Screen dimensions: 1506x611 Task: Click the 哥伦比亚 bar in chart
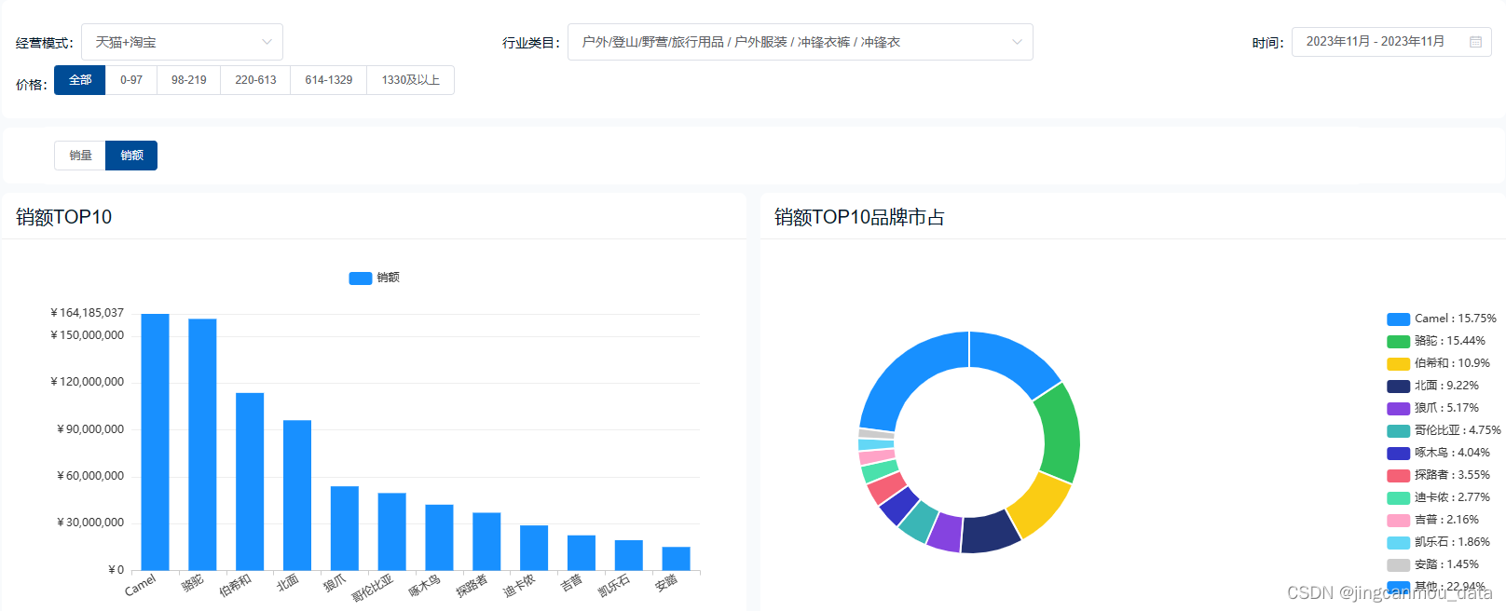[x=391, y=532]
